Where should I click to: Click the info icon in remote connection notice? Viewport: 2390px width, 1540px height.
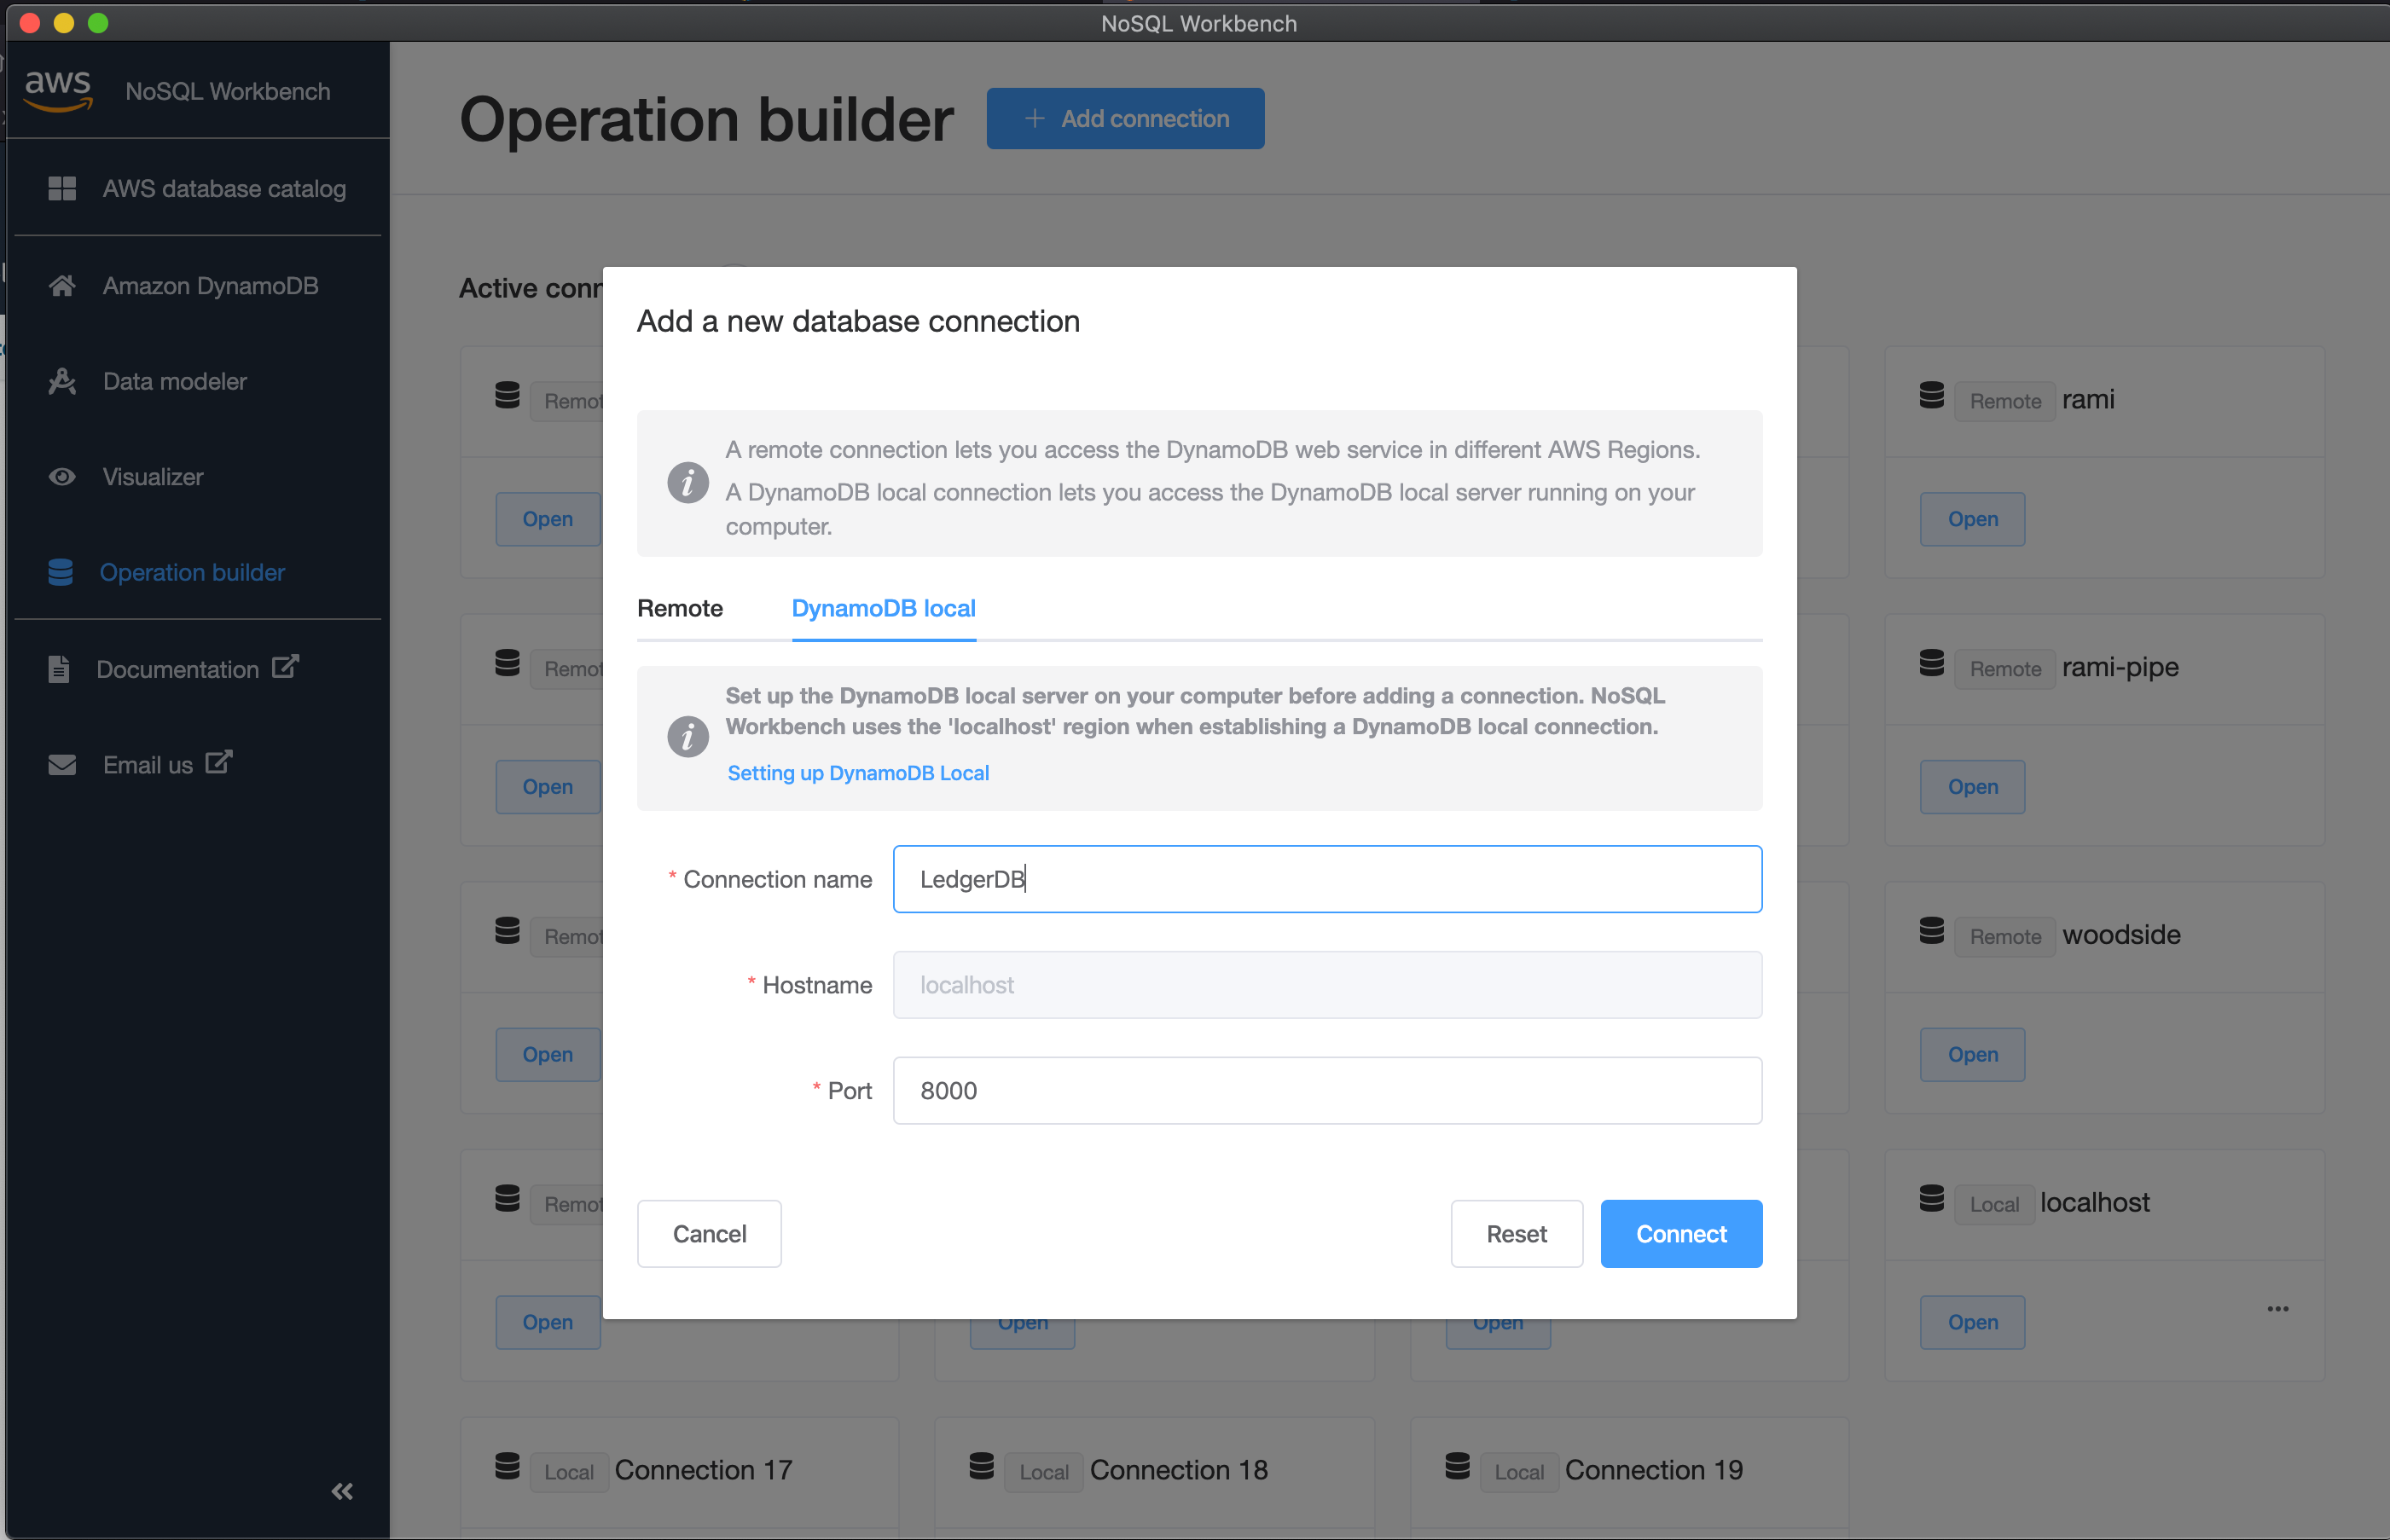pyautogui.click(x=688, y=483)
